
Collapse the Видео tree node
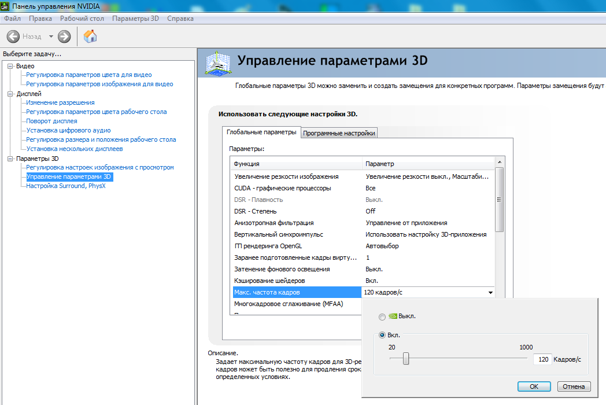coord(10,66)
